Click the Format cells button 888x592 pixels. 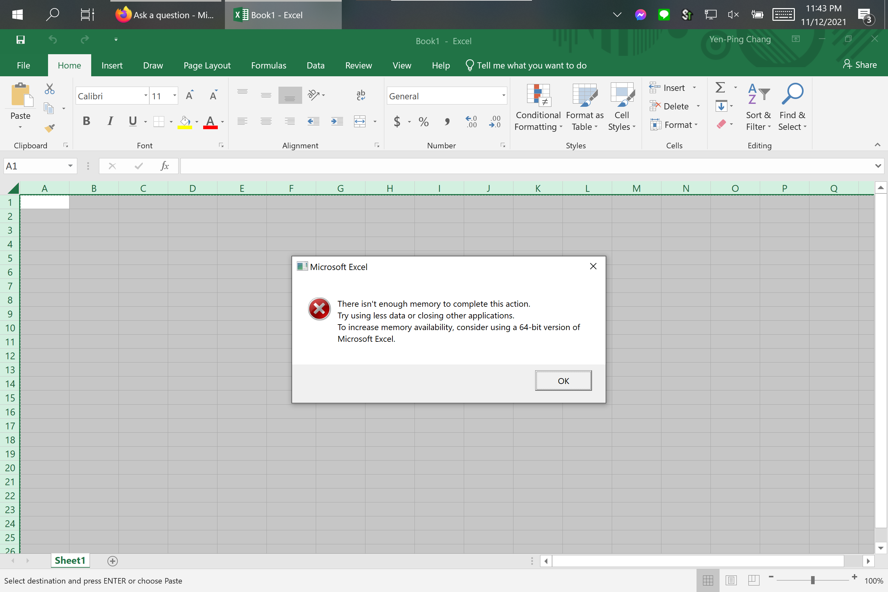click(x=674, y=125)
